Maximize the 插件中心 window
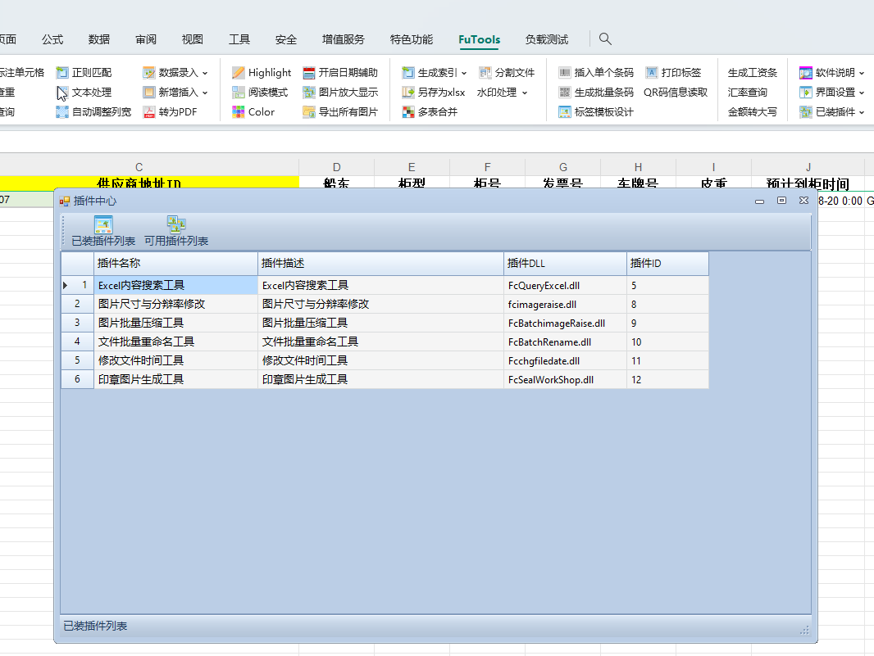The height and width of the screenshot is (656, 874). (x=781, y=201)
